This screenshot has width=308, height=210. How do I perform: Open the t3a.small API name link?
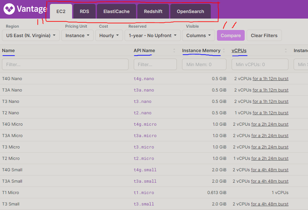pyautogui.click(x=145, y=181)
